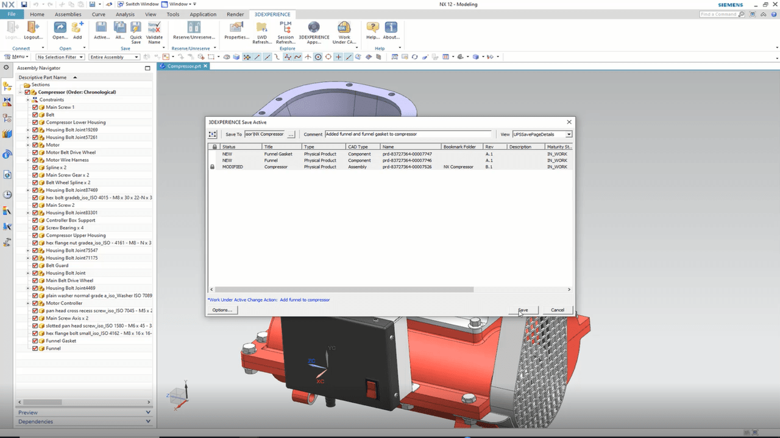
Task: Open the Entire Assembly scope dropdown
Action: point(115,57)
